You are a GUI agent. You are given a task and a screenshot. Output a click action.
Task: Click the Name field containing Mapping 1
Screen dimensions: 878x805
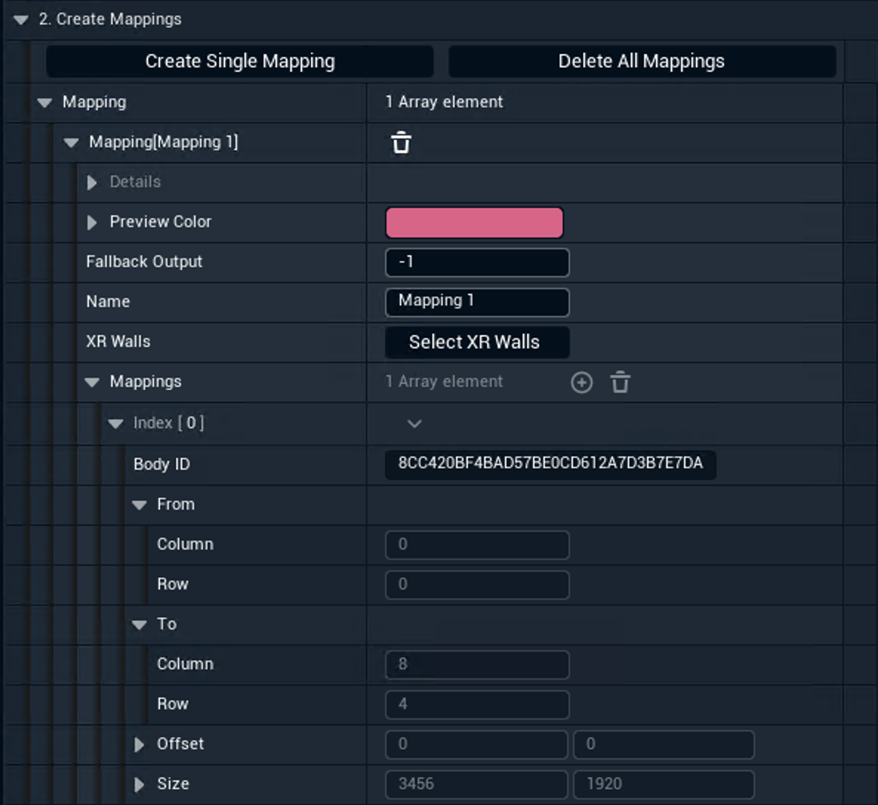[x=477, y=302]
